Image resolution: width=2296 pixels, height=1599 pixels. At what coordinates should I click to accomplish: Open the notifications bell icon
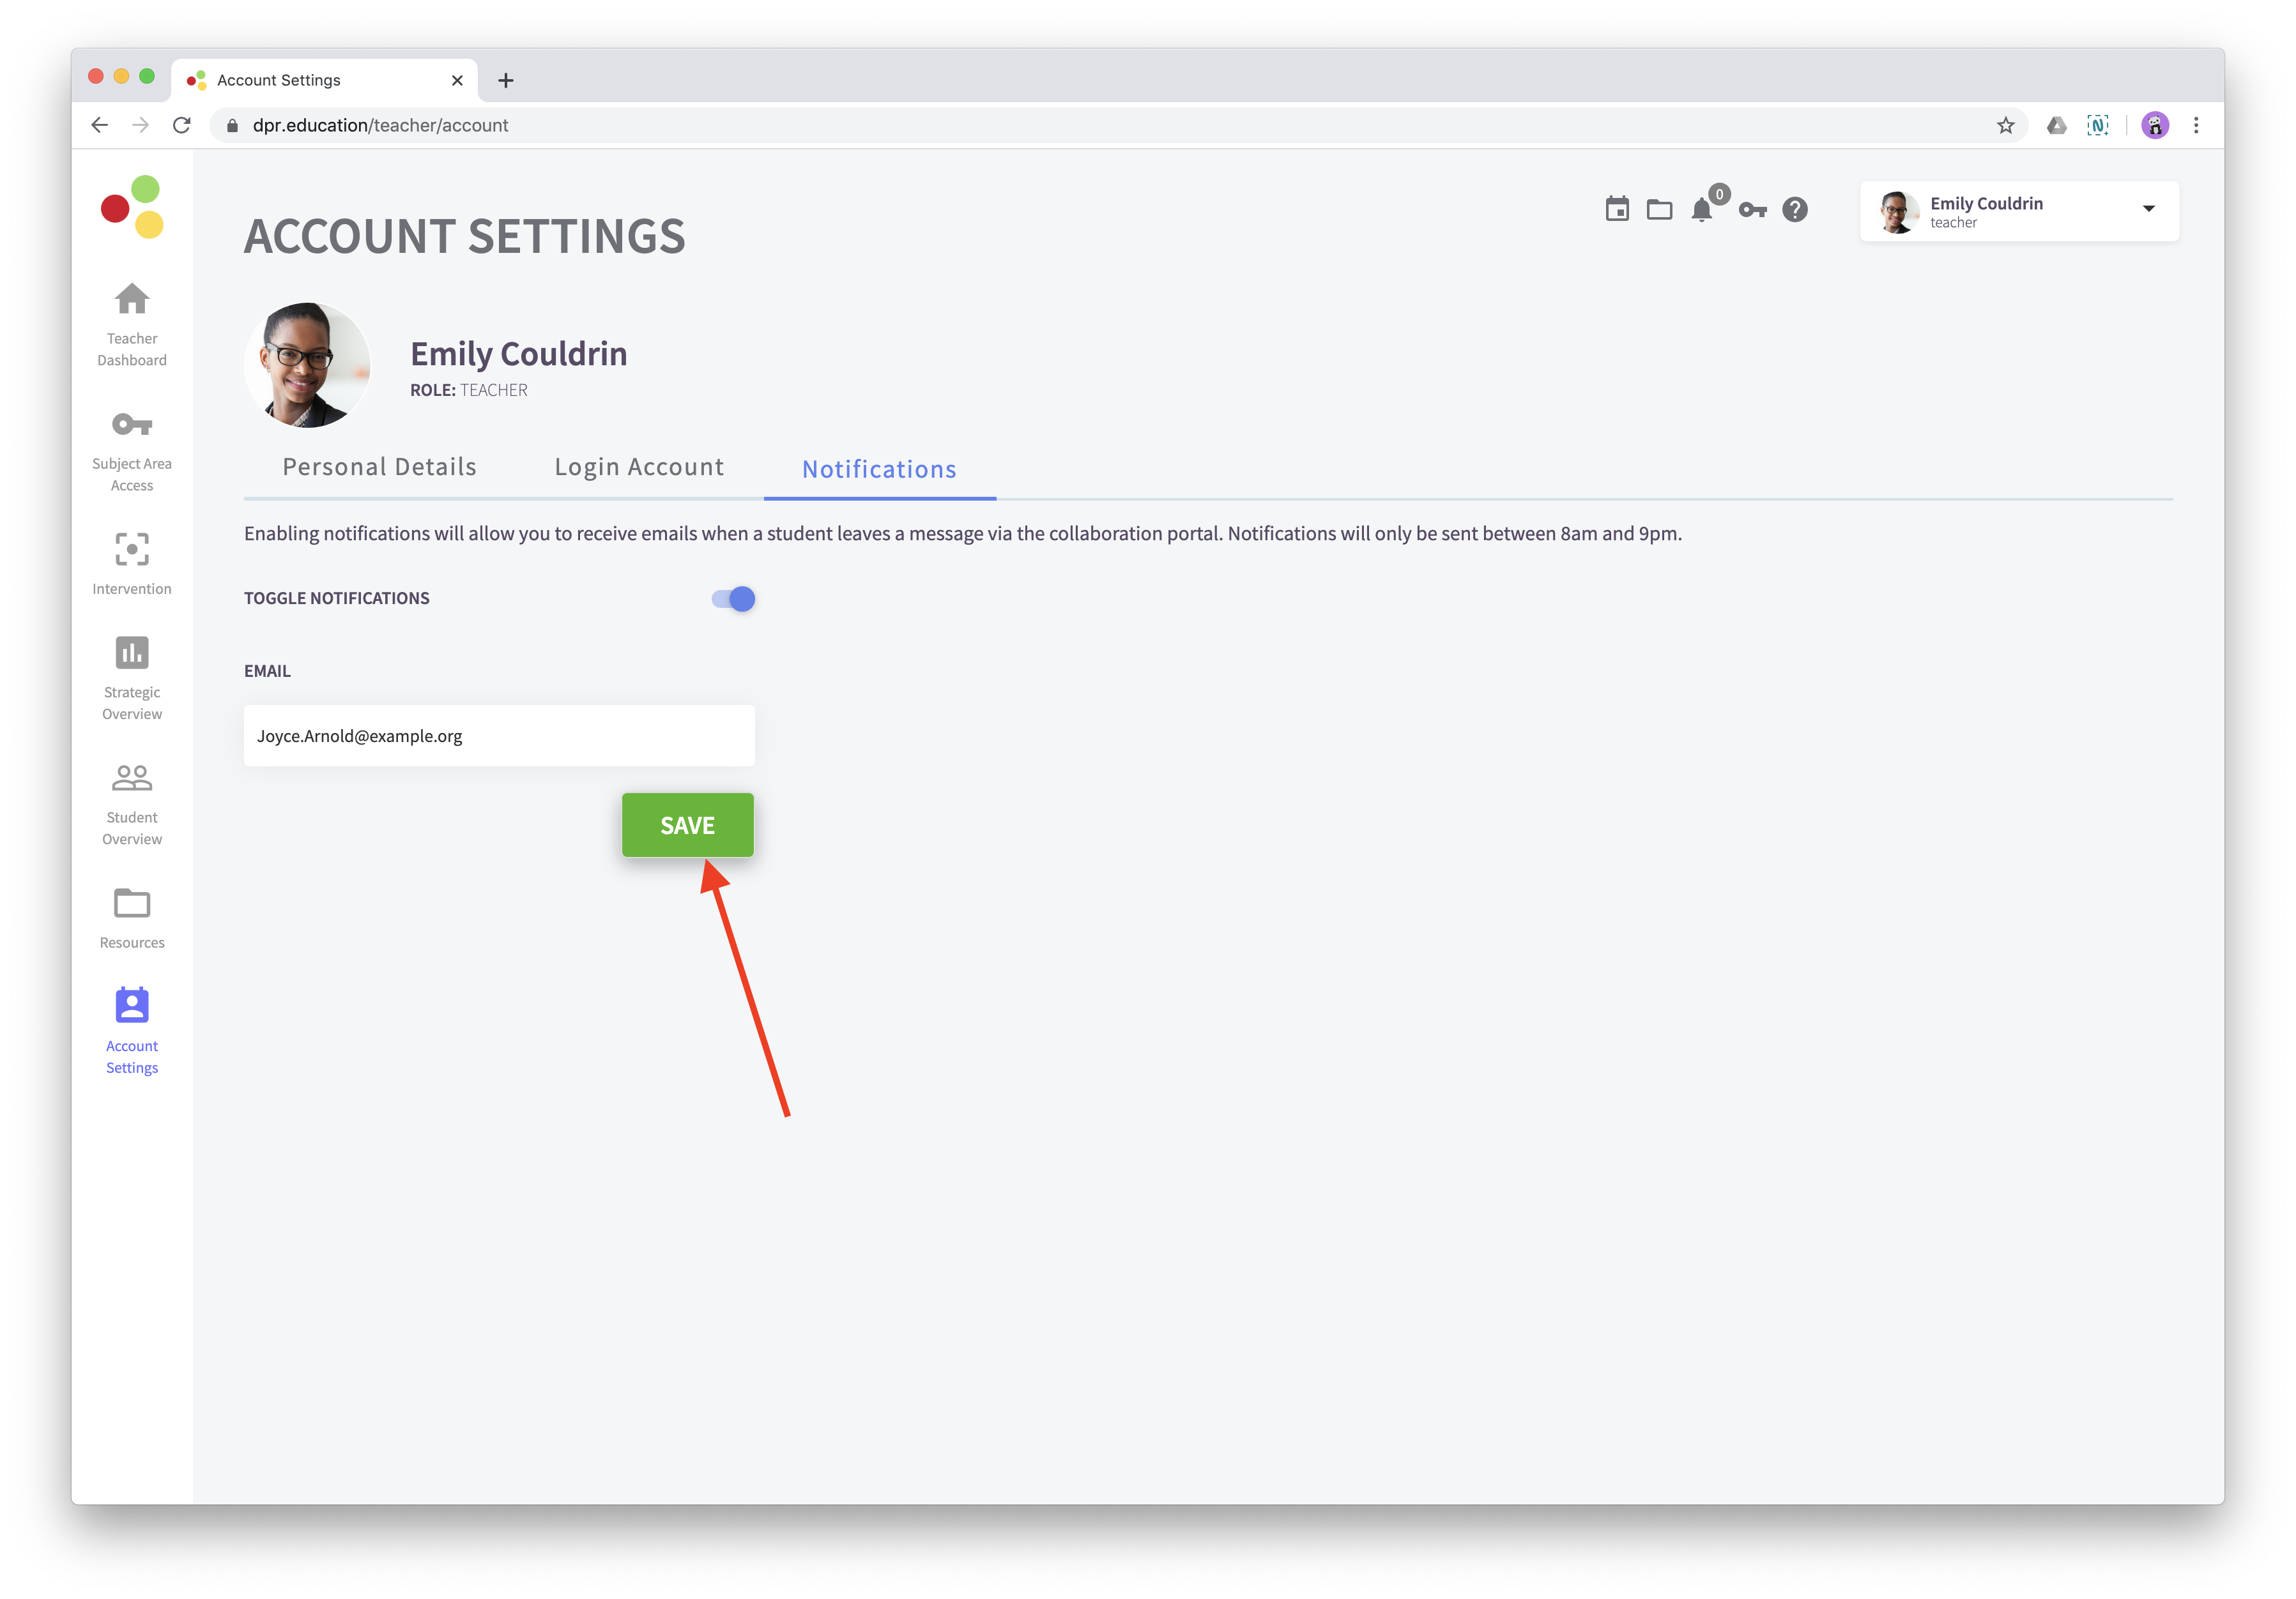coord(1702,210)
